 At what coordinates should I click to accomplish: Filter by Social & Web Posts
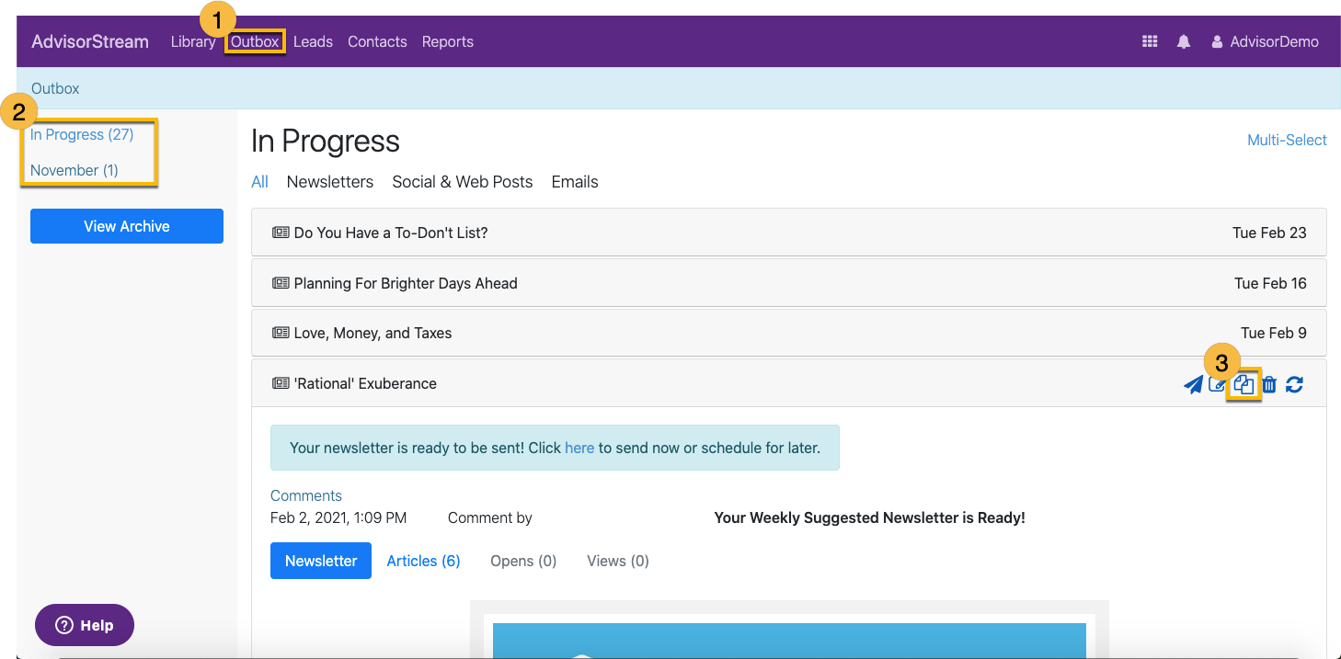[x=463, y=182]
